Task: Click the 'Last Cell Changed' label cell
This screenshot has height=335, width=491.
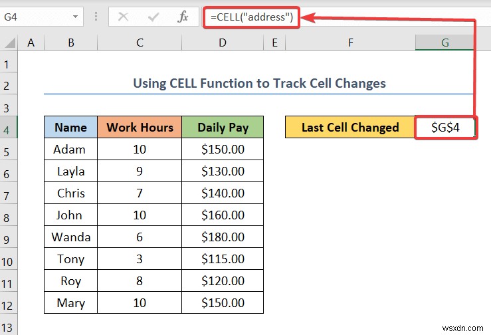Action: tap(350, 127)
